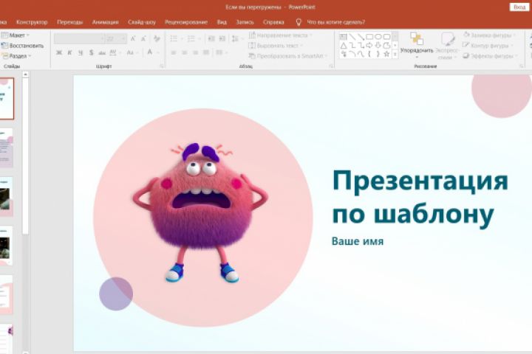532x354 pixels.
Task: Click the Вход sign-in button
Action: (519, 7)
